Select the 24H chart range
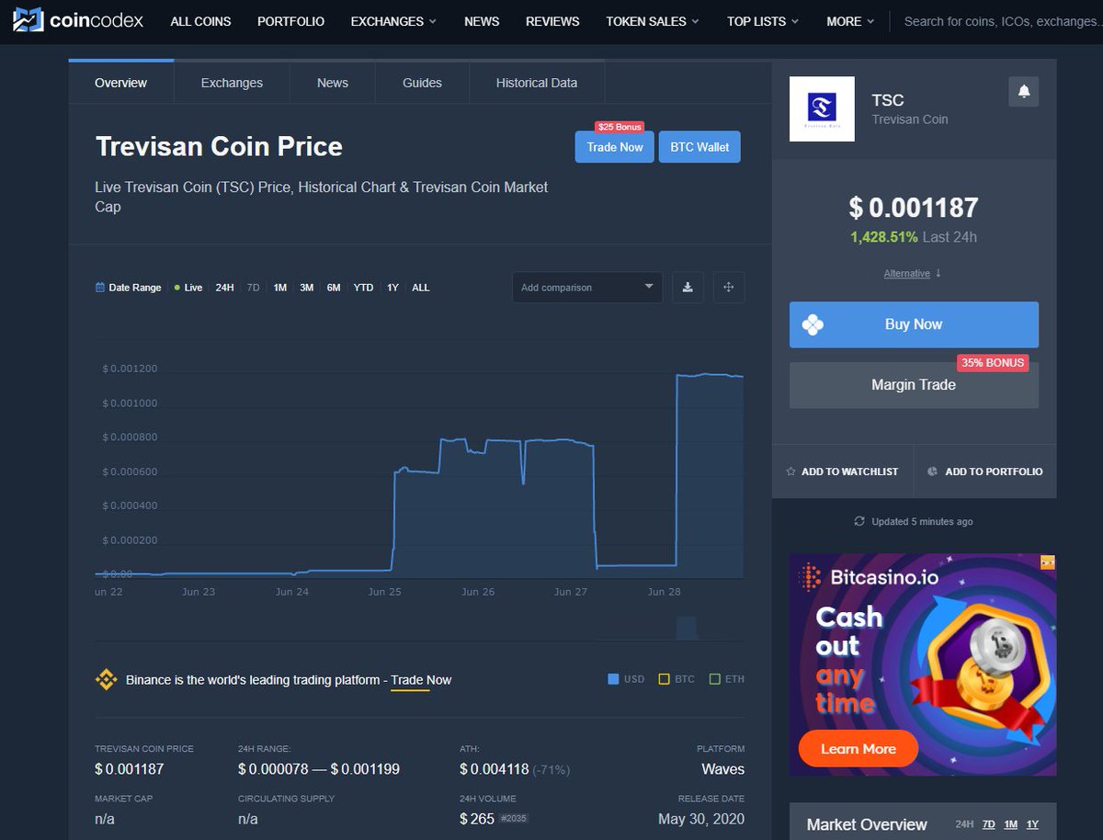This screenshot has width=1103, height=840. [224, 288]
